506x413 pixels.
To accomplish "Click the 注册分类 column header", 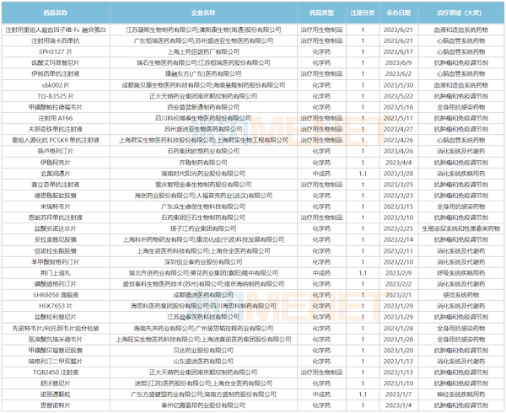I will click(x=363, y=13).
